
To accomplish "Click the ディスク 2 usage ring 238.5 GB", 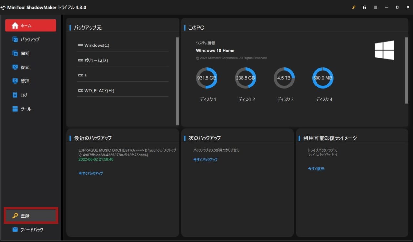I will 246,78.
